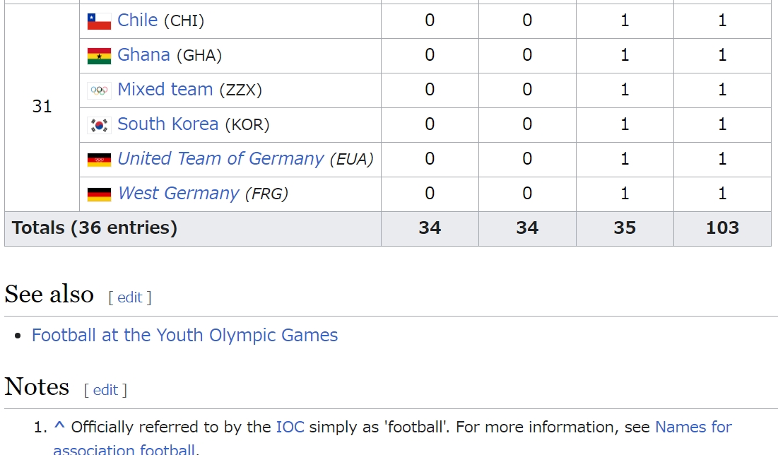Click the United Team of Germany flag
The height and width of the screenshot is (455, 778).
pyautogui.click(x=99, y=160)
